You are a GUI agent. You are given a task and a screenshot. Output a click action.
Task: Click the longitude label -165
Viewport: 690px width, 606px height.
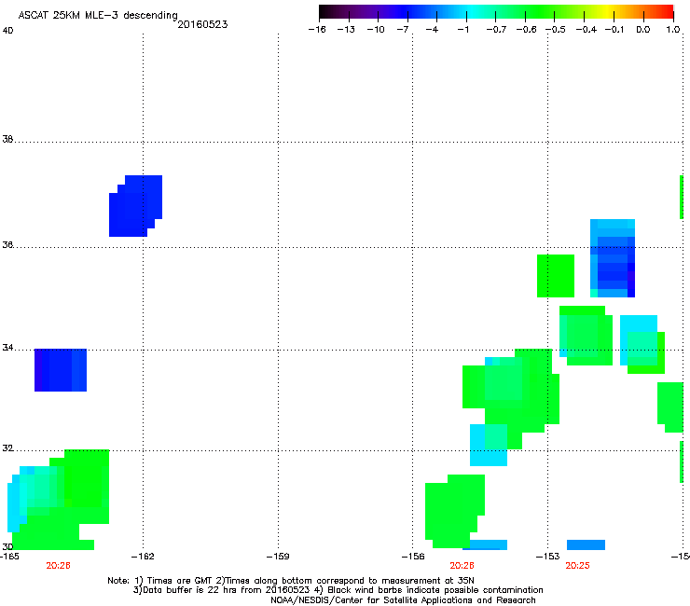(9, 557)
